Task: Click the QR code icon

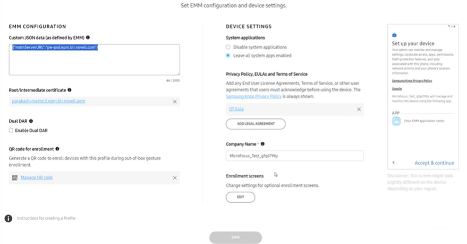Action: click(15, 178)
